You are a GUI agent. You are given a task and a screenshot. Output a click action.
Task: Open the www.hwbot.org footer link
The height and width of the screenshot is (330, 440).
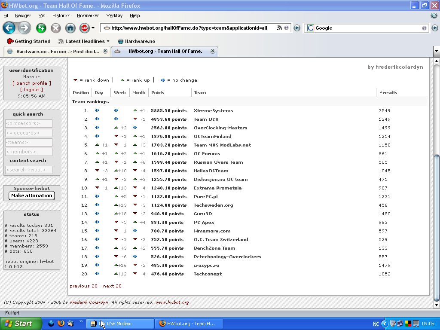(172, 302)
